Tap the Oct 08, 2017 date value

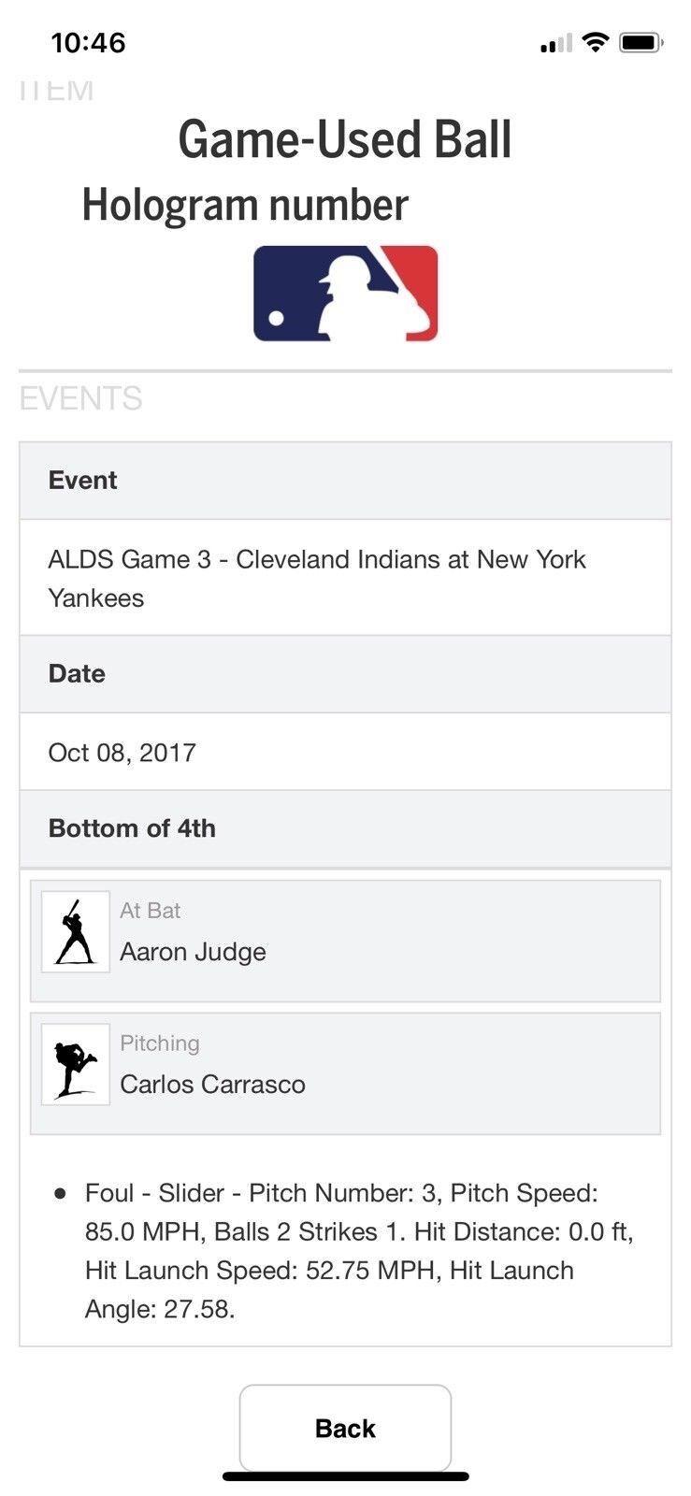(x=122, y=753)
